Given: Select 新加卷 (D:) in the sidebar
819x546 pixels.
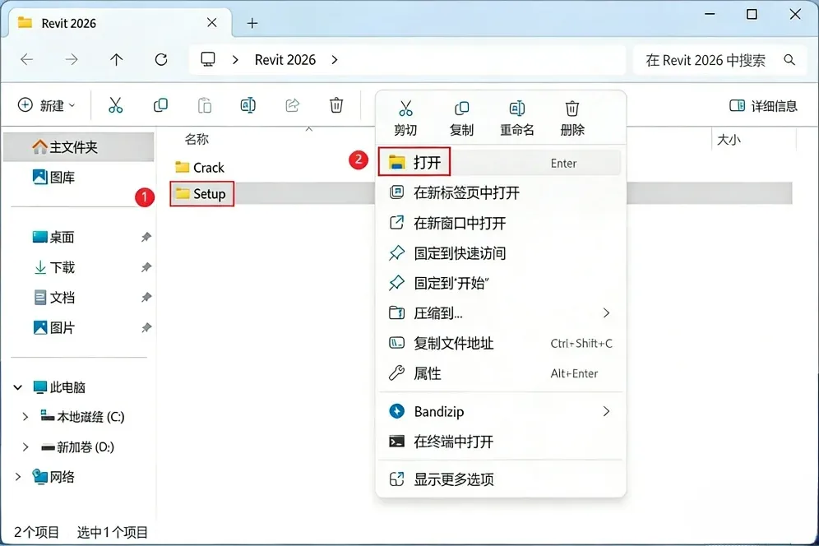Looking at the screenshot, I should point(77,447).
